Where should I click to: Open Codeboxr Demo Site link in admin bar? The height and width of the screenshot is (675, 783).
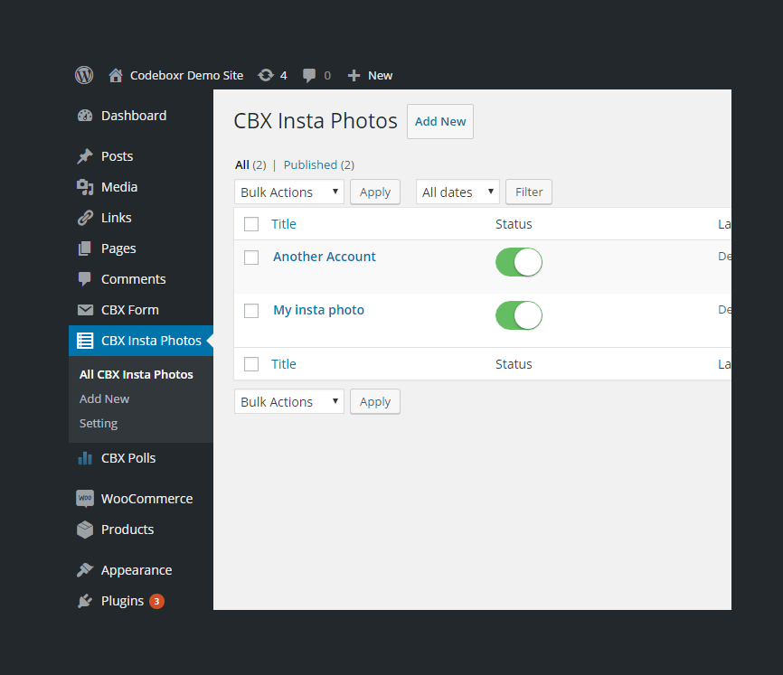pyautogui.click(x=187, y=75)
